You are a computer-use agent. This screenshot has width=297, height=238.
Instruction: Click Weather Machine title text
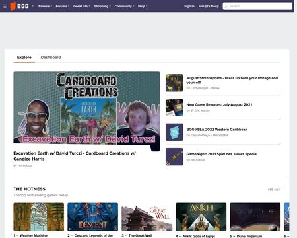pos(34,235)
